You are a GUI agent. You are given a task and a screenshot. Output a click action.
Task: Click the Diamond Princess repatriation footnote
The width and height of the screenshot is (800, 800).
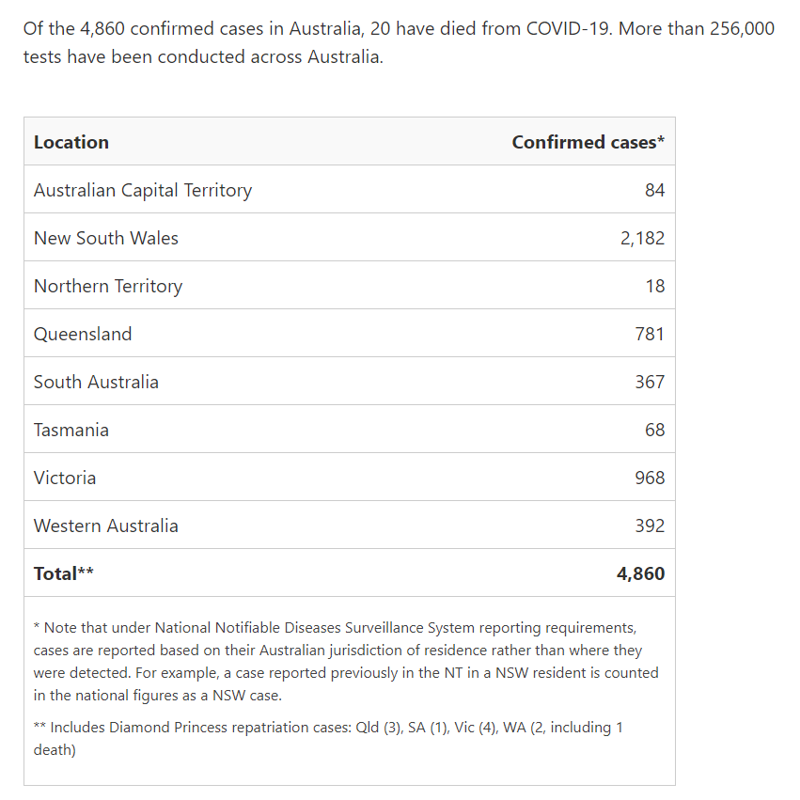[328, 738]
